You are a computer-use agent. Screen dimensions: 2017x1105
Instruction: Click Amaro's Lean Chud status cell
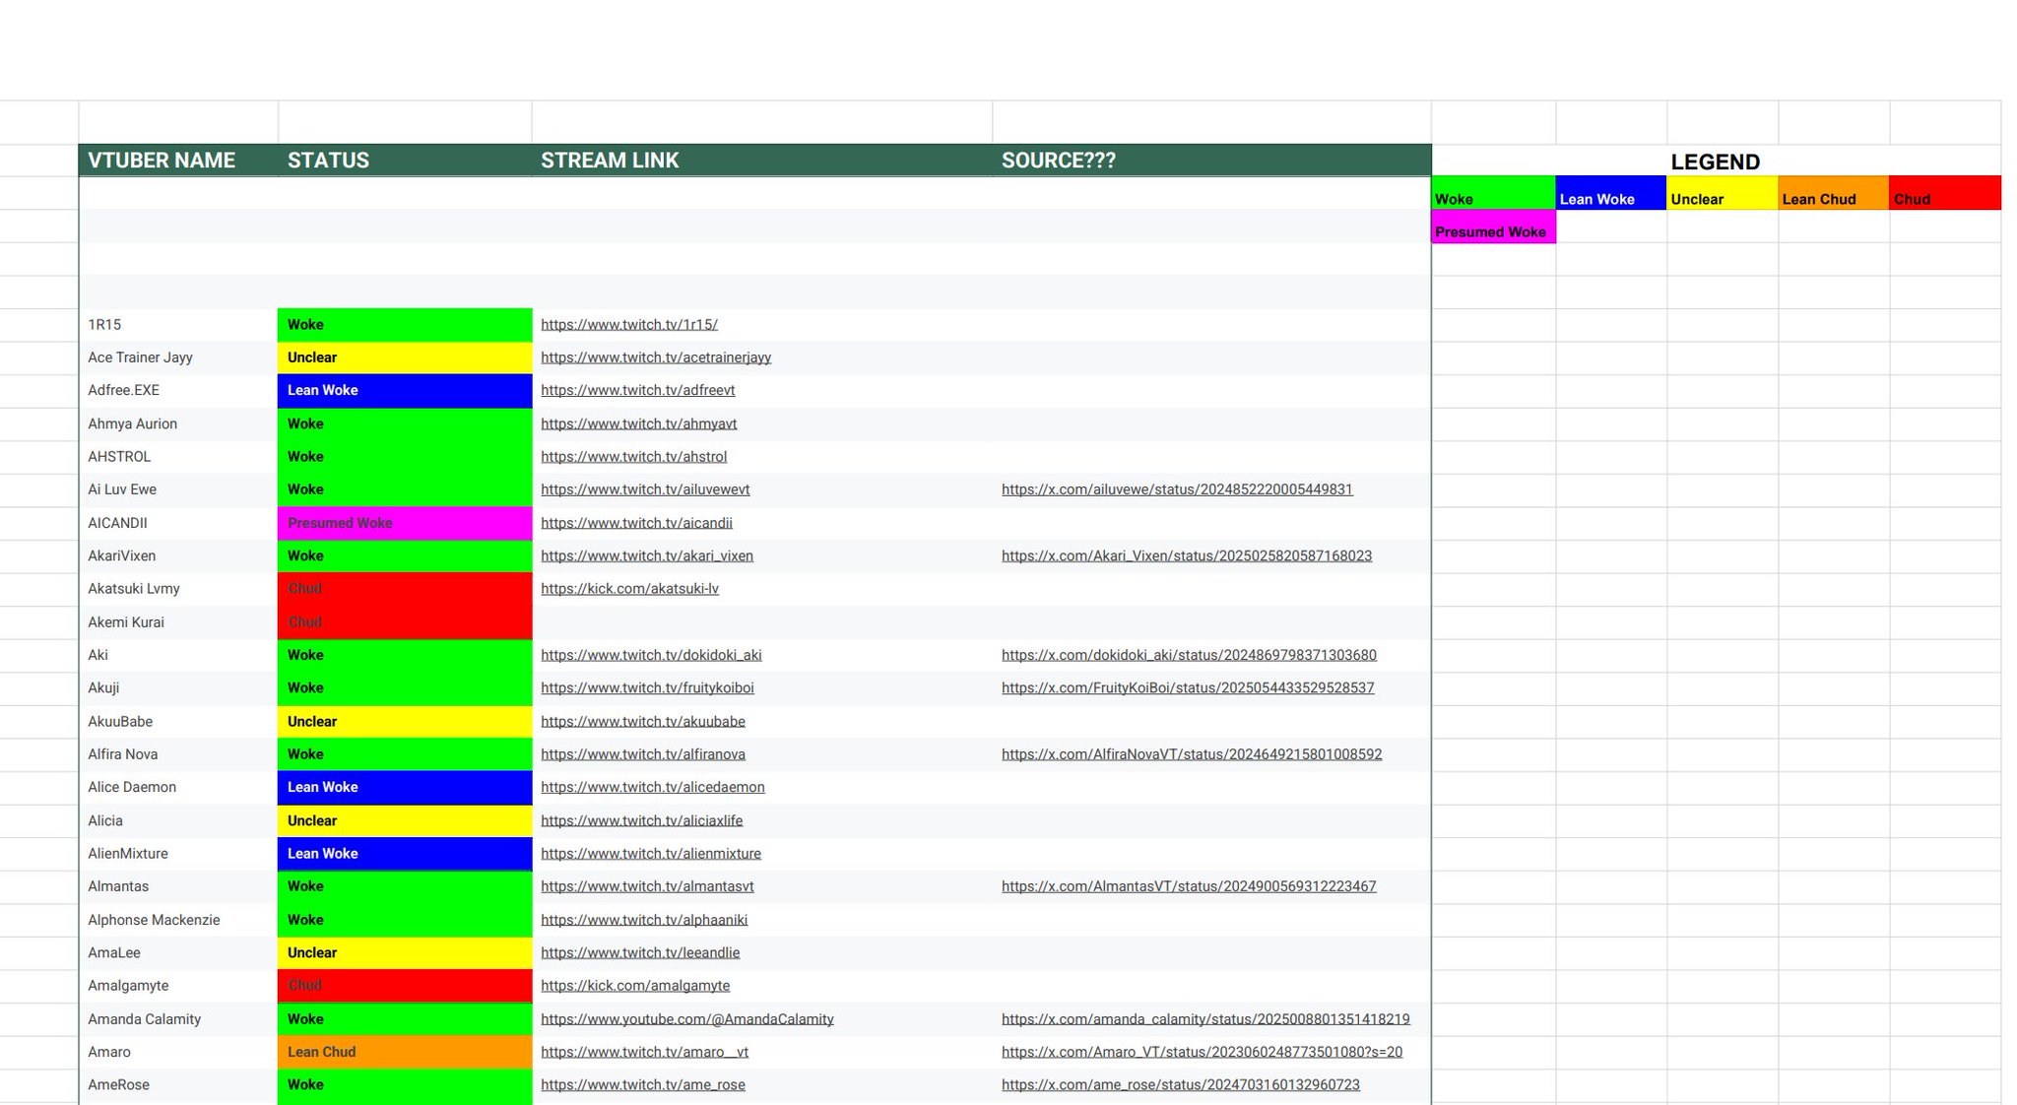click(404, 1052)
